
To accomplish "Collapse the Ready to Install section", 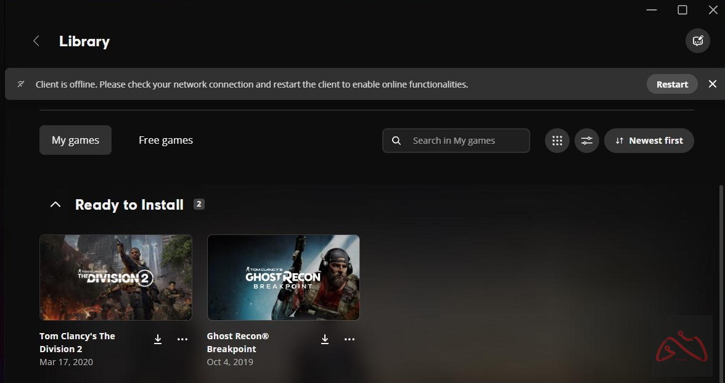I will click(55, 205).
